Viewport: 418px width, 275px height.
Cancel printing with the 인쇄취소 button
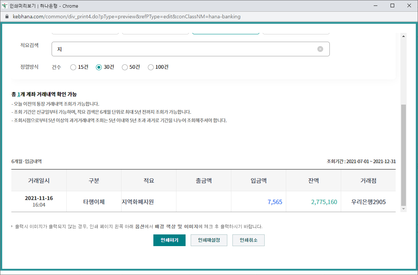248,240
